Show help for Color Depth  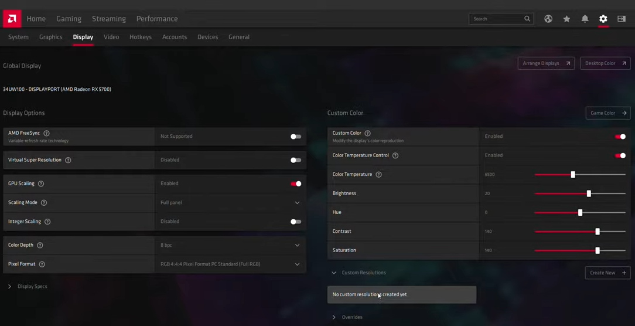pos(40,245)
